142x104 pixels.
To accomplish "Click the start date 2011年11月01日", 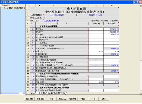I will [x=57, y=15].
